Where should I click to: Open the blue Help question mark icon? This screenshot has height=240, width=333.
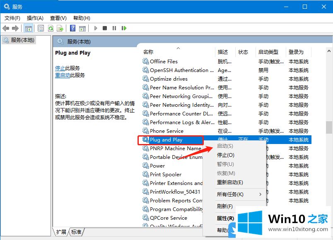pyautogui.click(x=72, y=28)
